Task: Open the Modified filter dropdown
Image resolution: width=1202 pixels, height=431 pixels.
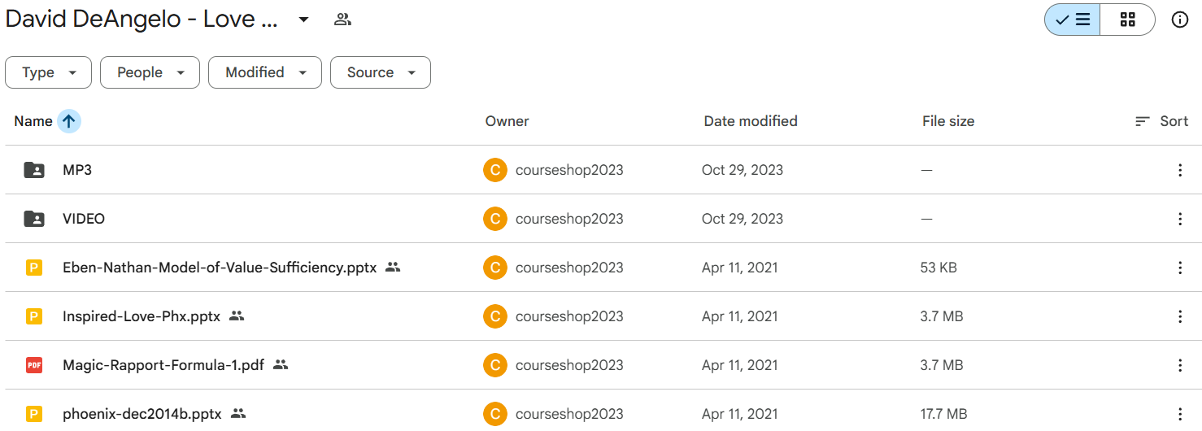Action: tap(265, 72)
